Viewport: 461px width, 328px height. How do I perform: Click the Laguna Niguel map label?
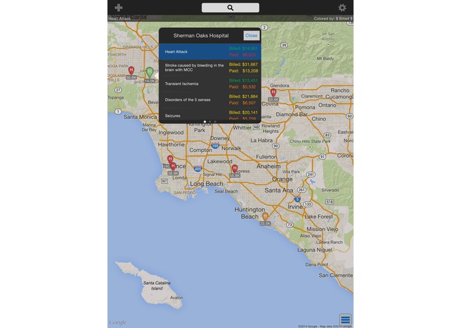point(314,250)
